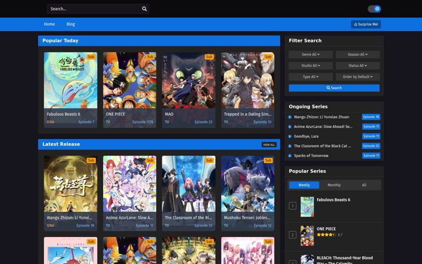Expand the Studio All dropdown

tap(311, 66)
